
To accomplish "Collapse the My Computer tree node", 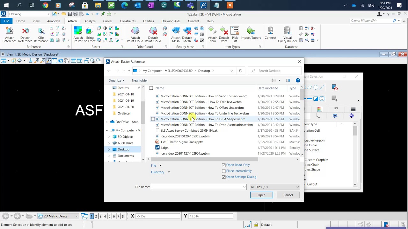I will tap(107, 130).
